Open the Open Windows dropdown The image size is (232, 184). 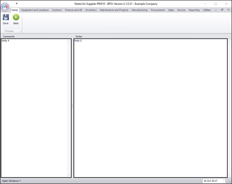11,181
